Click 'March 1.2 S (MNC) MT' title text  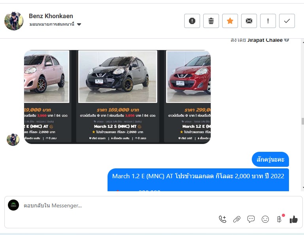[115, 126]
